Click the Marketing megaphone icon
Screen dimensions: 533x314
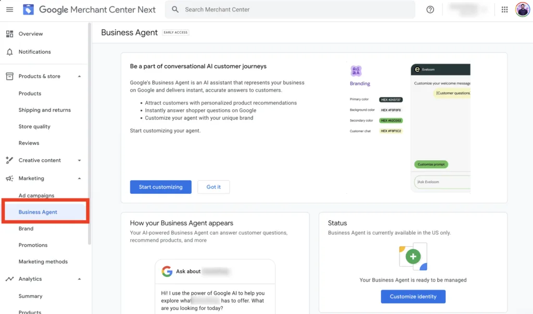(x=9, y=178)
